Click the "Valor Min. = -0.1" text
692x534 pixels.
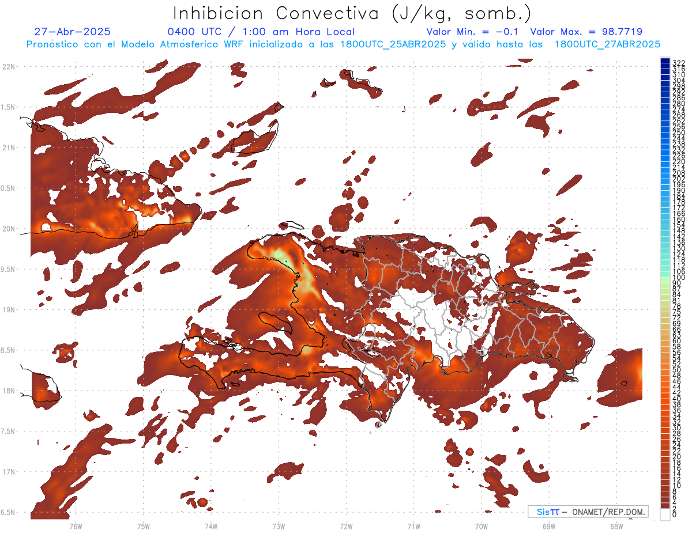click(x=473, y=32)
